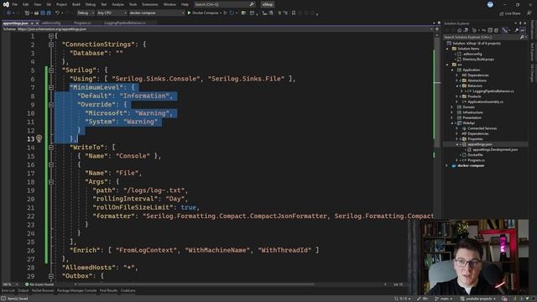
Task: Expand the Domain project
Action: tap(452, 107)
